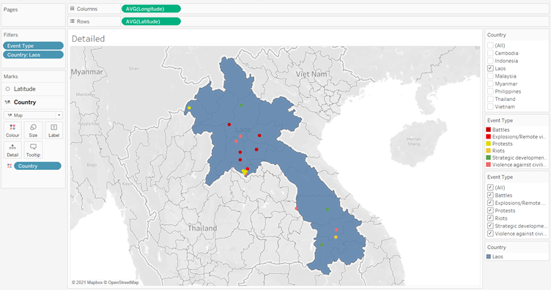Click the circle icon beside Latitude

(8, 89)
